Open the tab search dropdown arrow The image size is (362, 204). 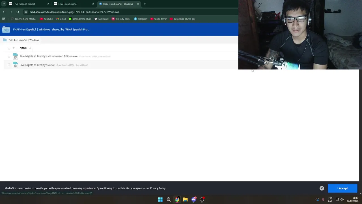tap(4, 4)
